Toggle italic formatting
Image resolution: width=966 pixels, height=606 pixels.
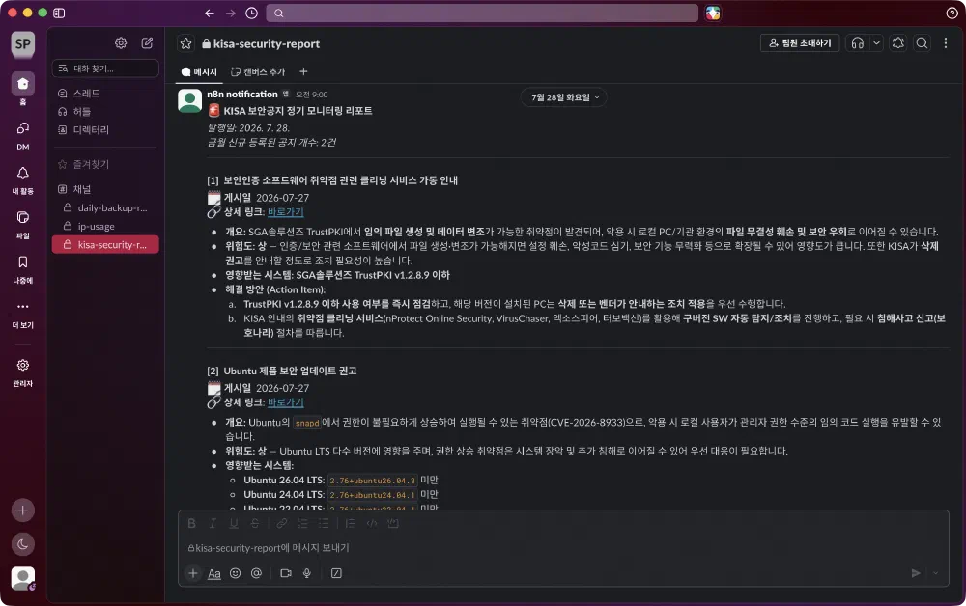tap(213, 524)
